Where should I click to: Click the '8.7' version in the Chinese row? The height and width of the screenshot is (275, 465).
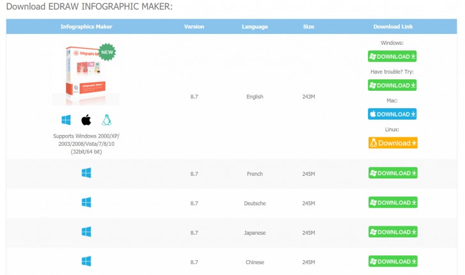pyautogui.click(x=194, y=262)
